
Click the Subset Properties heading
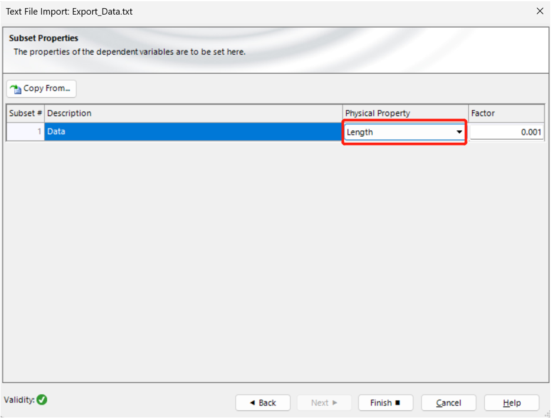(x=44, y=38)
